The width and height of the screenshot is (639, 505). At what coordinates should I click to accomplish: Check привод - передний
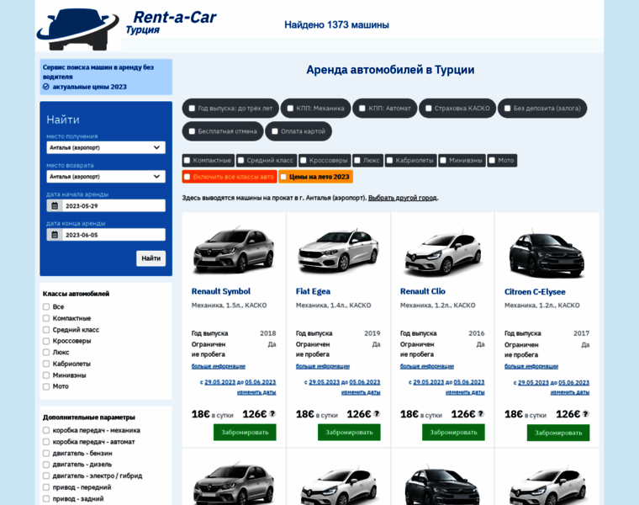coord(46,487)
